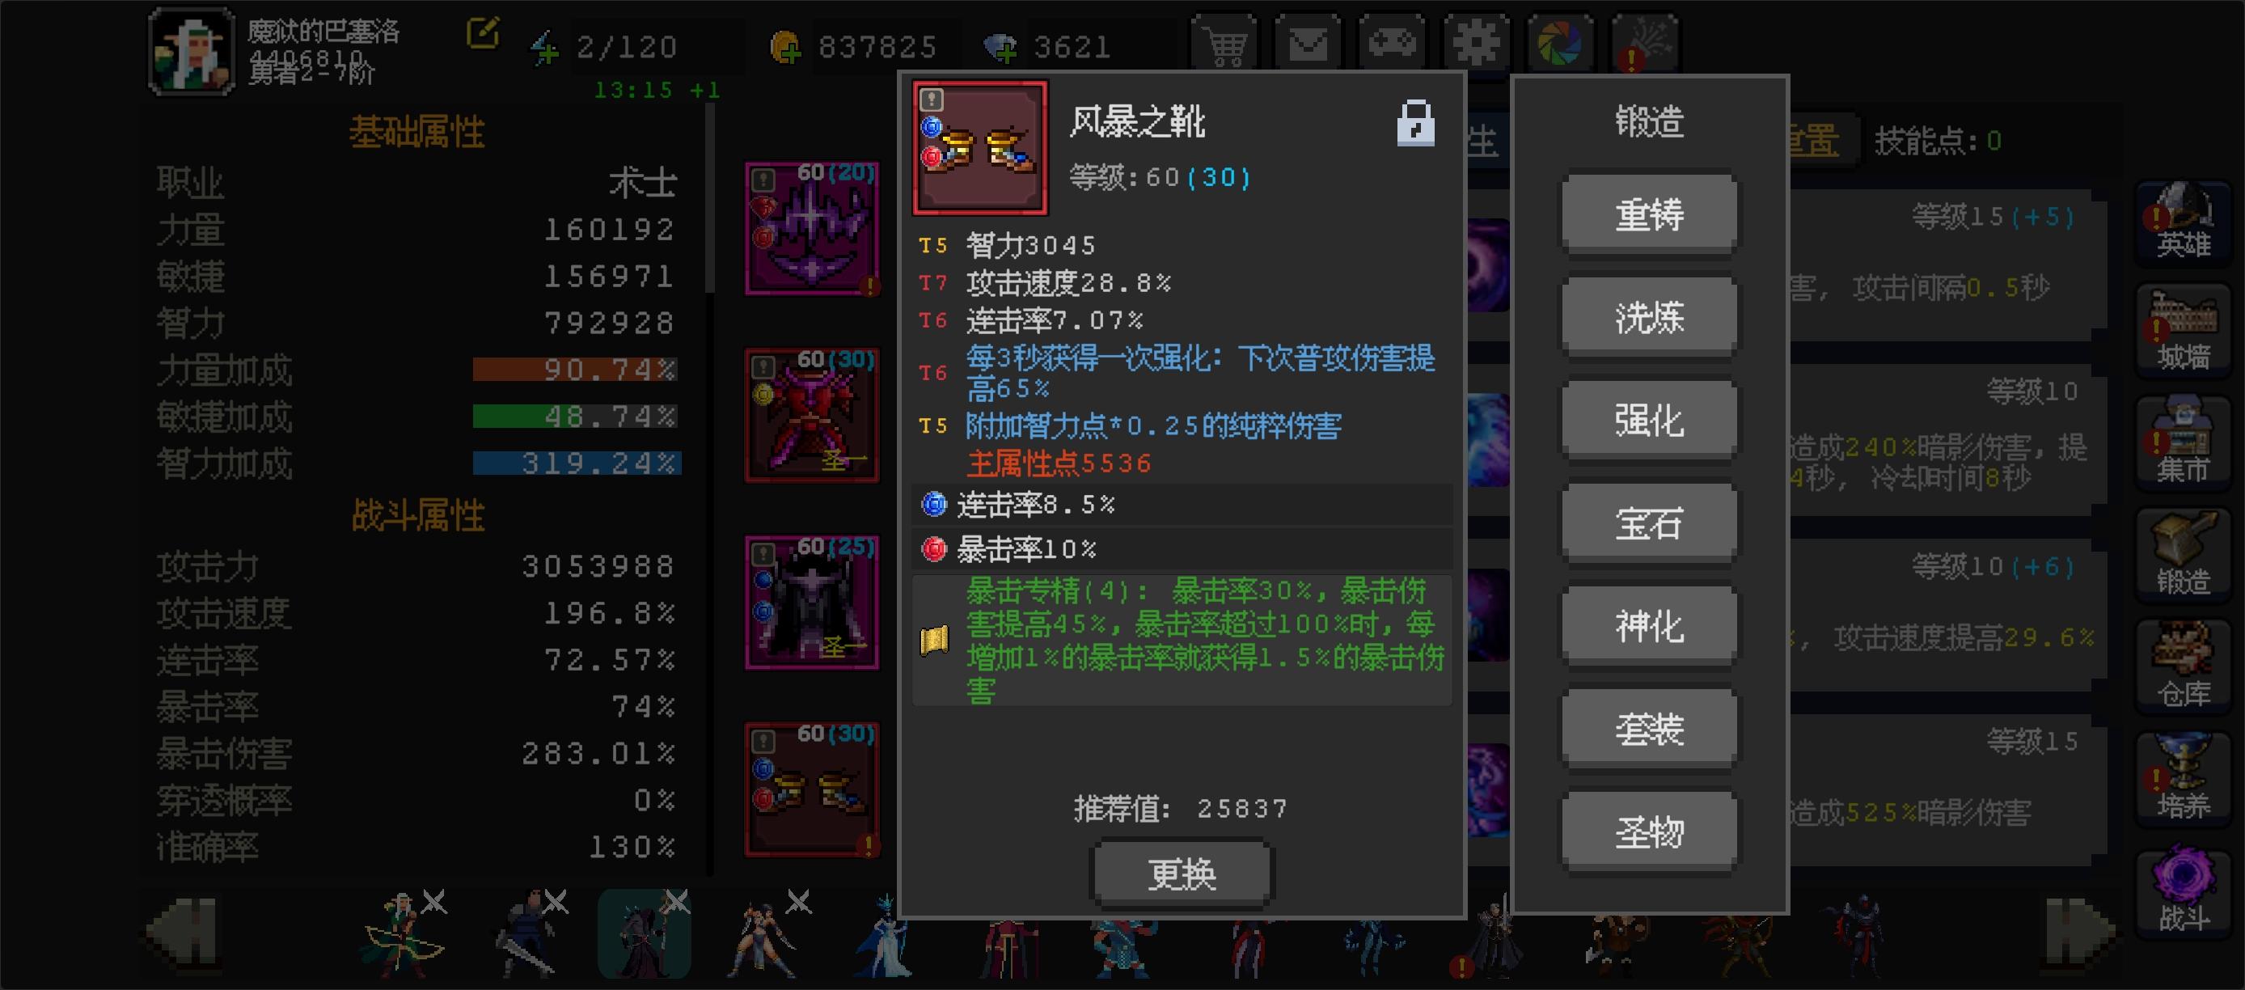Image resolution: width=2245 pixels, height=990 pixels.
Task: Click the 更换 swap equipment button
Action: 1181,874
